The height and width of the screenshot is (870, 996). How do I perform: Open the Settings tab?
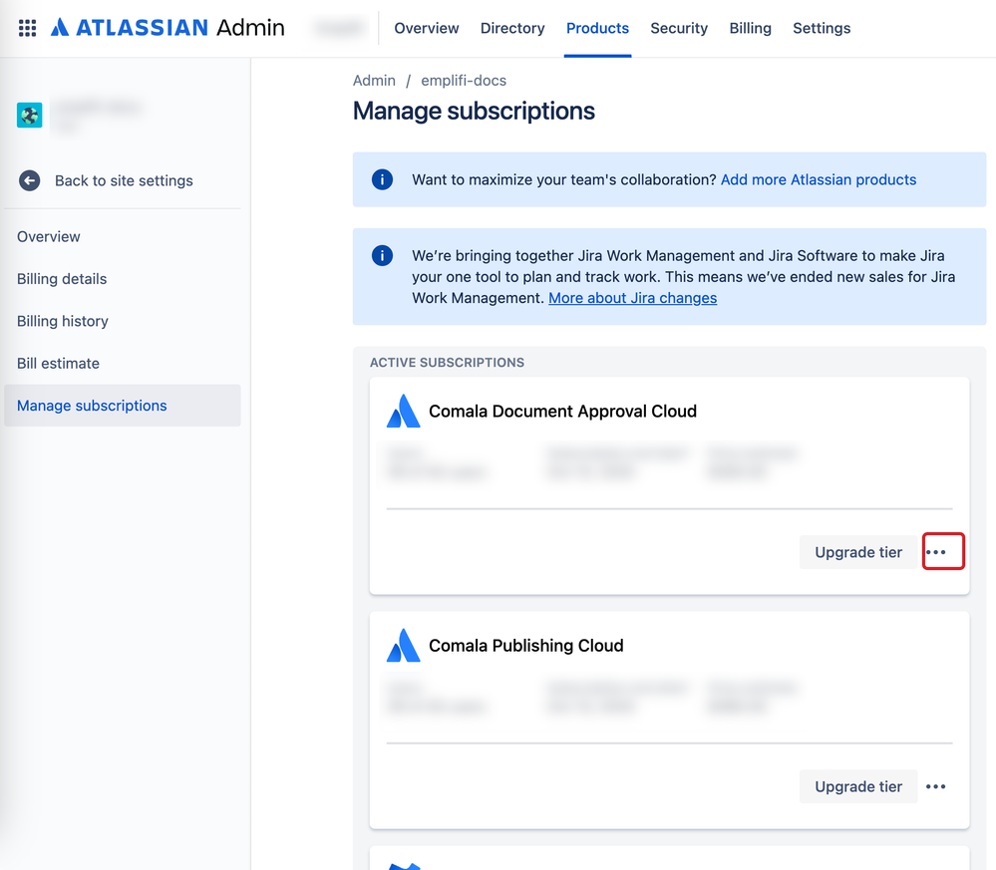coord(822,28)
